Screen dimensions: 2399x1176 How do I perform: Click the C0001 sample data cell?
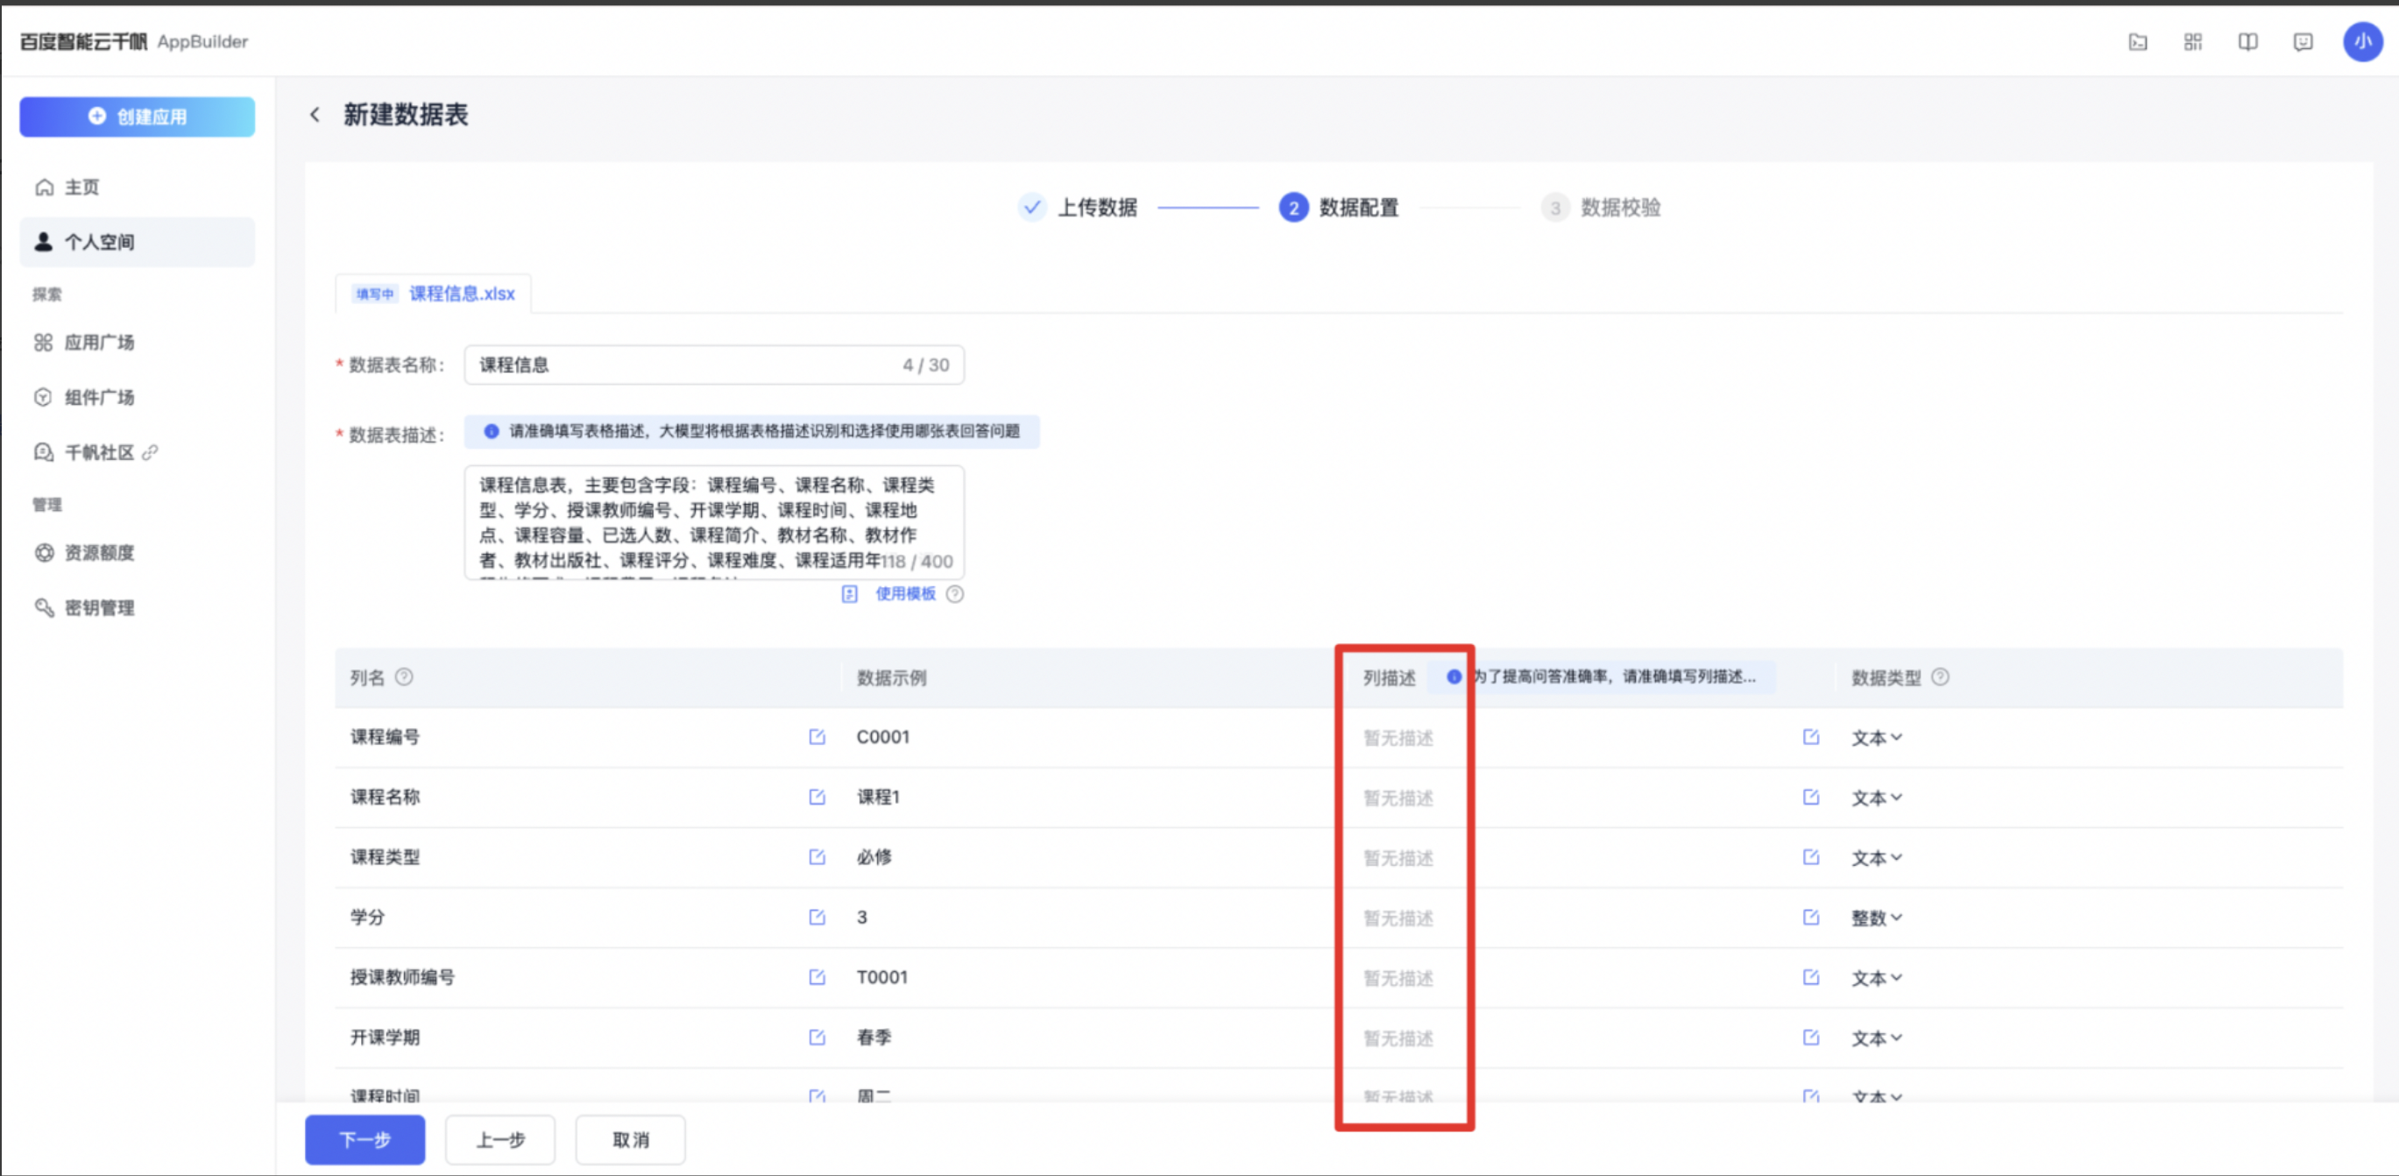883,736
